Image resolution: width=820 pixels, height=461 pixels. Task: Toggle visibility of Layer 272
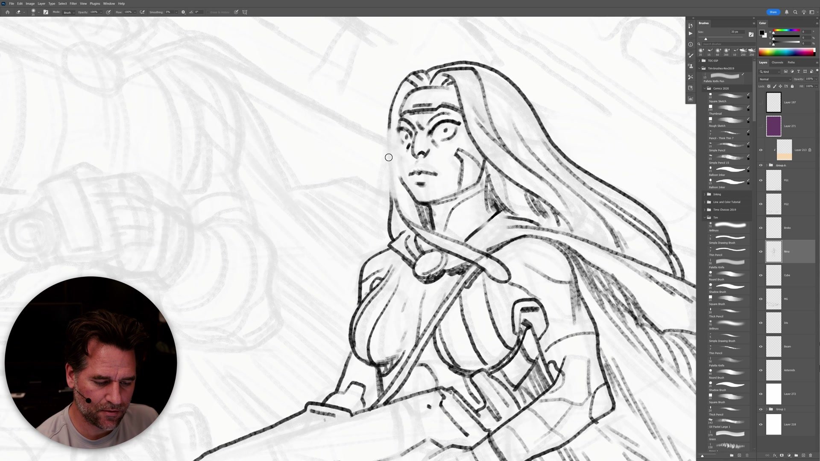click(x=761, y=394)
